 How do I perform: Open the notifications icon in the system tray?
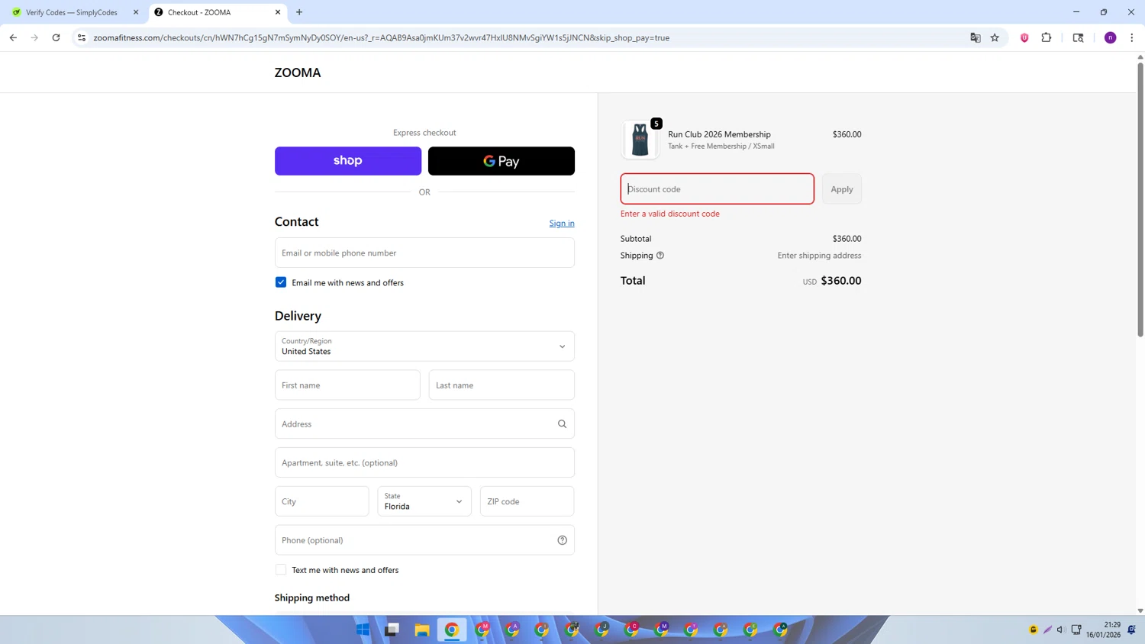click(x=1131, y=630)
